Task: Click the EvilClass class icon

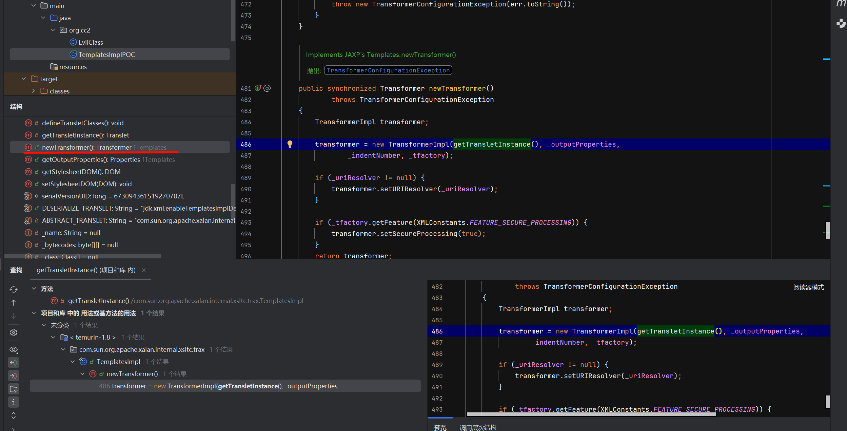Action: pyautogui.click(x=73, y=42)
